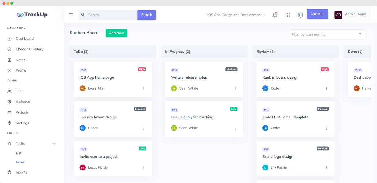Click the Add New button
377x183 pixels.
pyautogui.click(x=116, y=33)
